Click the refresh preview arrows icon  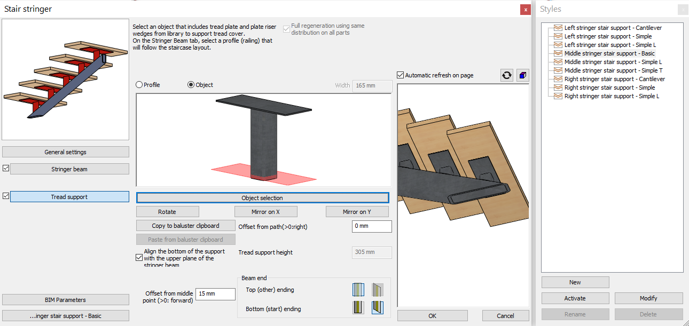point(506,75)
